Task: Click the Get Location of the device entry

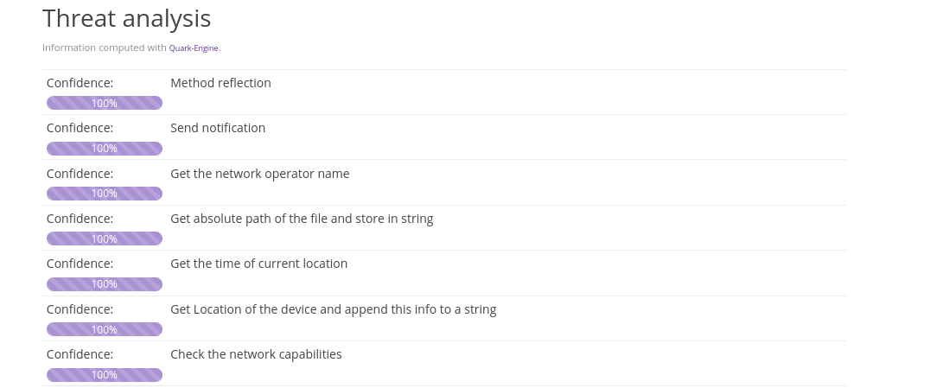Action: click(333, 309)
